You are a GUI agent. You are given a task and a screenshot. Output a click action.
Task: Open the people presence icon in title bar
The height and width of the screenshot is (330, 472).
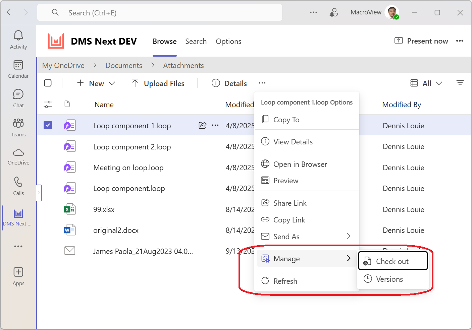(334, 12)
